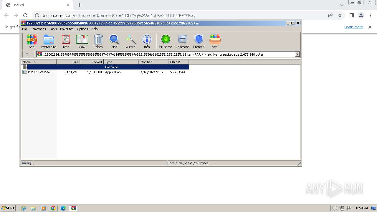The width and height of the screenshot is (377, 212).
Task: Open Internet Explorer from the taskbar
Action: (23, 208)
